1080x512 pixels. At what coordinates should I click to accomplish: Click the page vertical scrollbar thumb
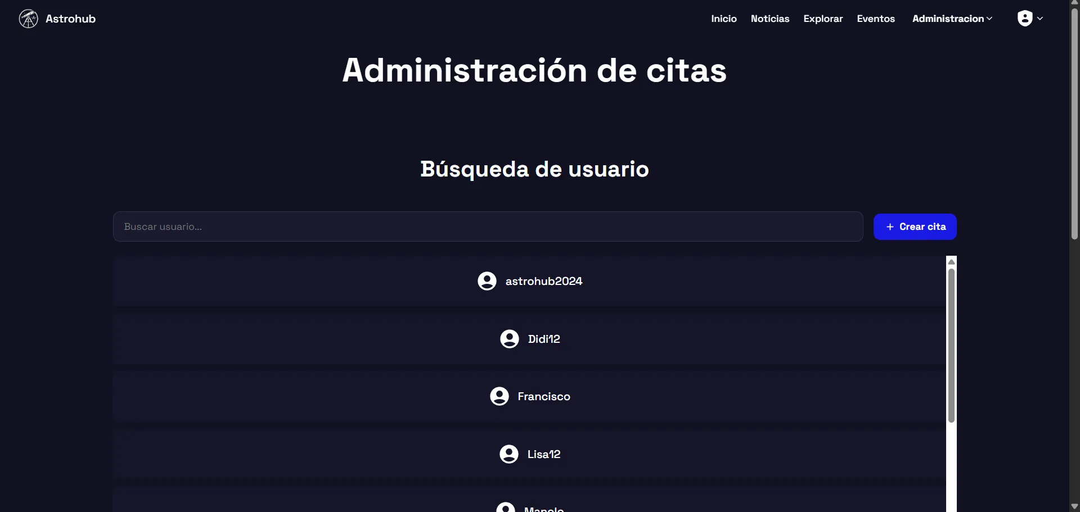1074,124
